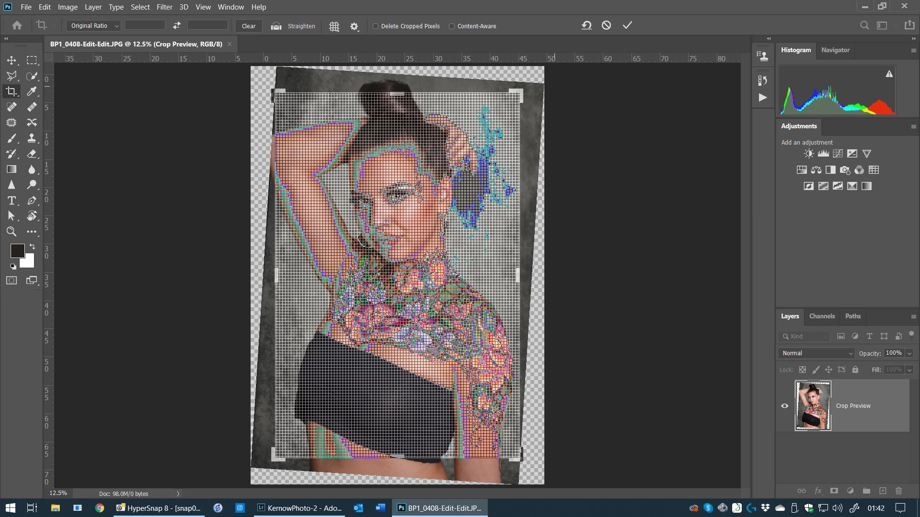Cancel the current crop operation

pyautogui.click(x=606, y=25)
